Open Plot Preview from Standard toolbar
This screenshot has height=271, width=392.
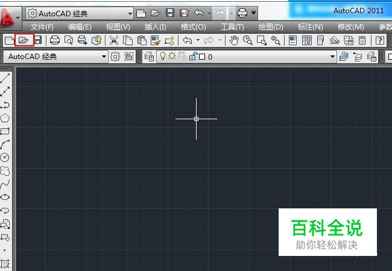[x=69, y=40]
